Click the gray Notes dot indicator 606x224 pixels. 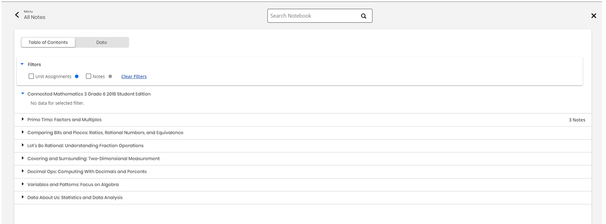pyautogui.click(x=110, y=76)
